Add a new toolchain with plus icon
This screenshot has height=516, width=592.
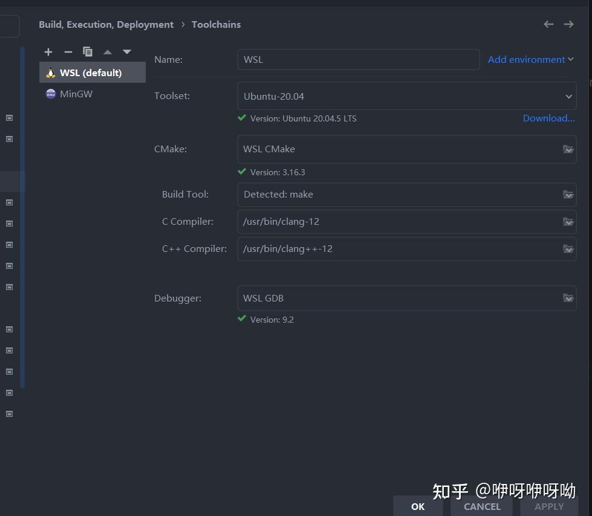tap(48, 51)
